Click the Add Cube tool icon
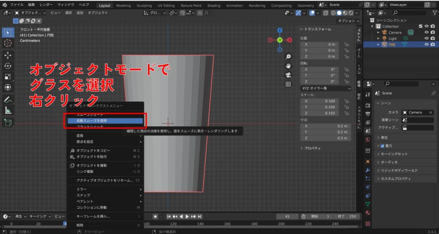 (x=8, y=123)
